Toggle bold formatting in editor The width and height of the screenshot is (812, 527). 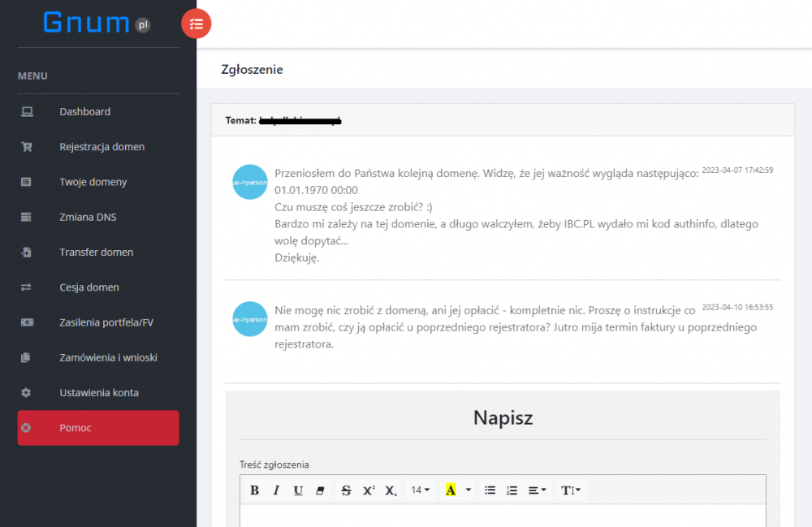click(x=254, y=490)
